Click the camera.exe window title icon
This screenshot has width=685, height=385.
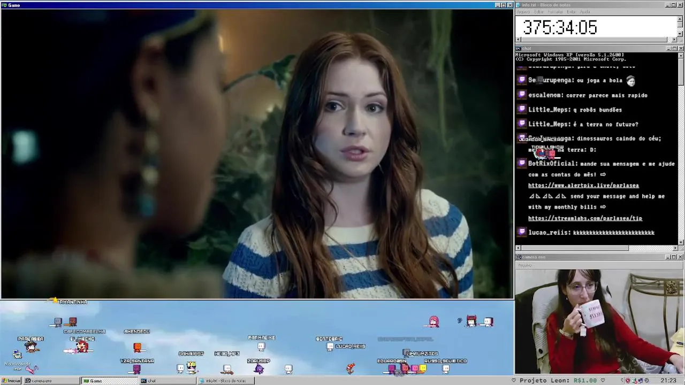[x=519, y=257]
